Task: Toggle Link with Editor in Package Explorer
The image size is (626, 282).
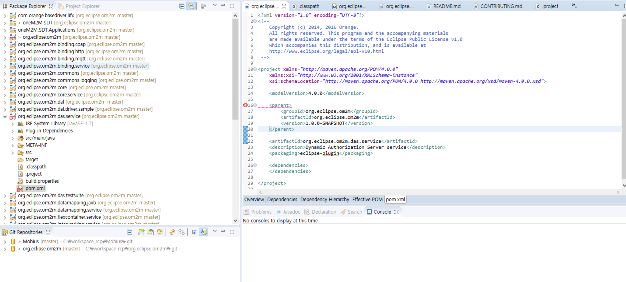Action: pos(191,6)
